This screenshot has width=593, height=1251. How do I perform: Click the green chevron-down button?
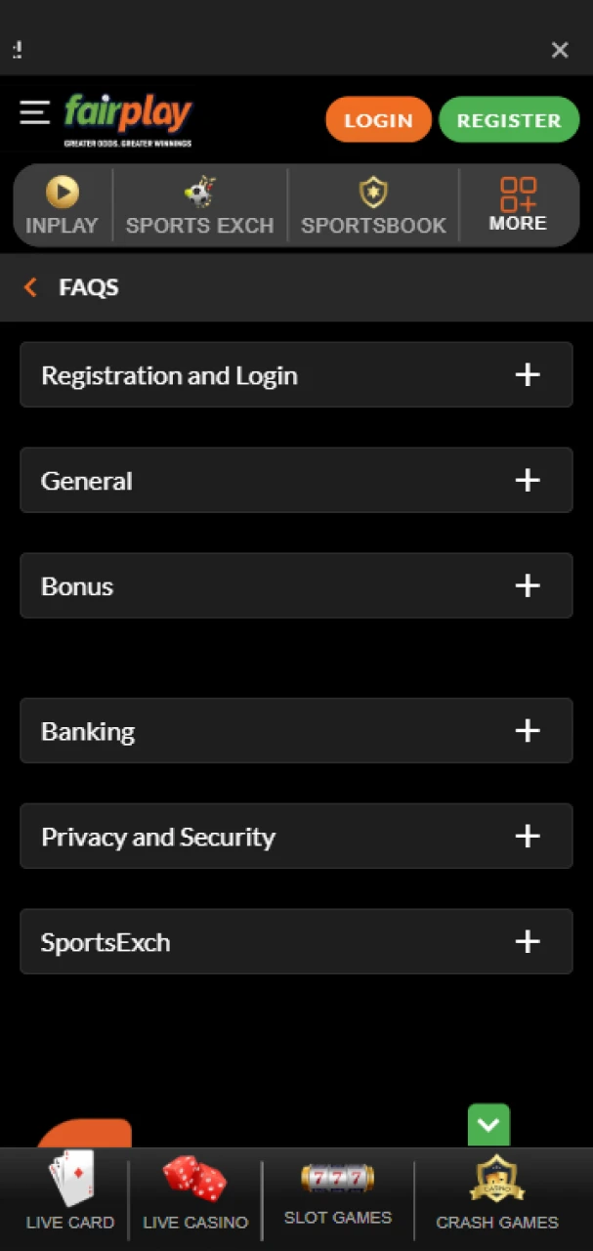[488, 1125]
